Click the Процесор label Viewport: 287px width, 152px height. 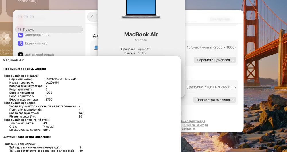tap(128, 49)
